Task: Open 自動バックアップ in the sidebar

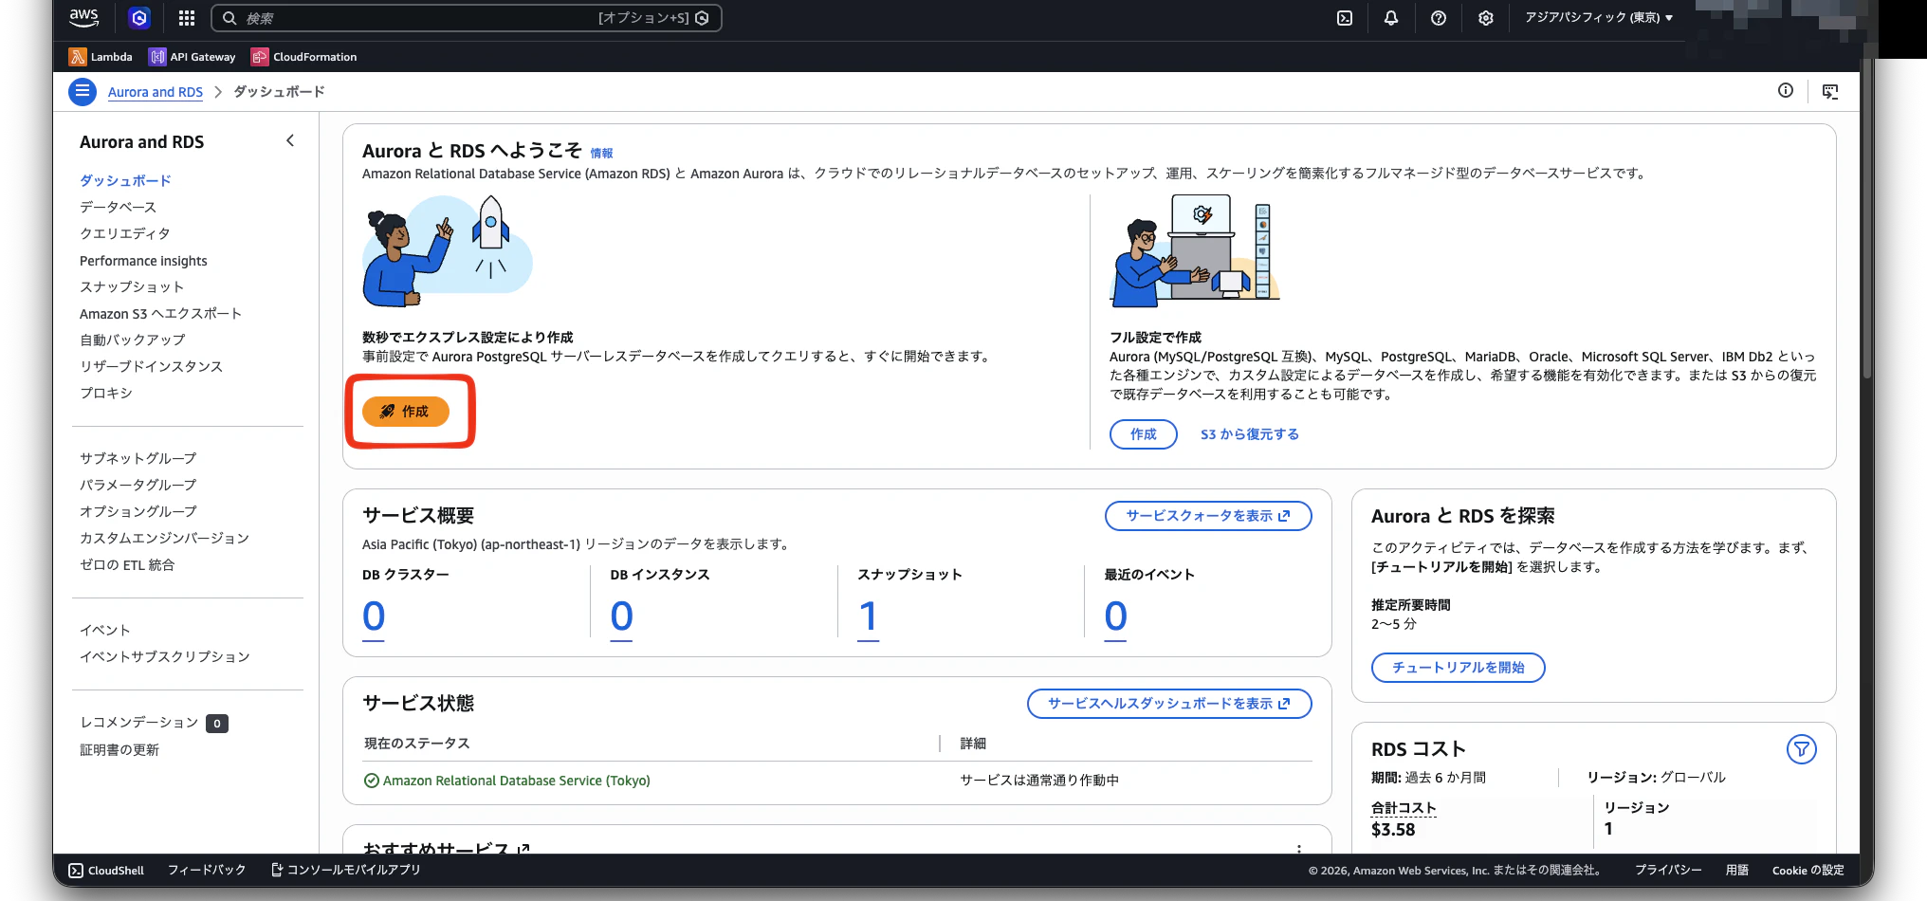Action: (x=133, y=340)
